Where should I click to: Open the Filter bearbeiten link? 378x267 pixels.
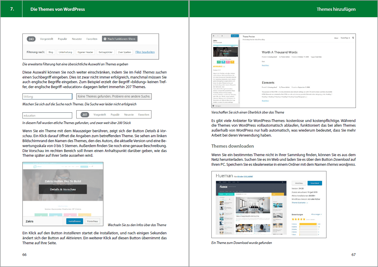145,52
